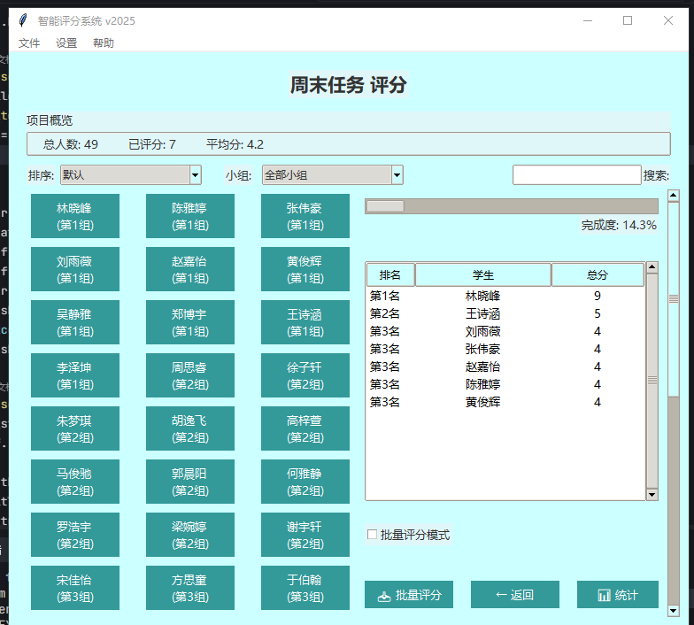
Task: Click the ← 返回 button
Action: tap(515, 595)
